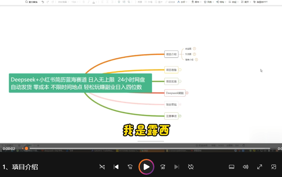282x177 pixels.
Task: Open picture-in-picture mini window icon
Action: tap(274, 167)
